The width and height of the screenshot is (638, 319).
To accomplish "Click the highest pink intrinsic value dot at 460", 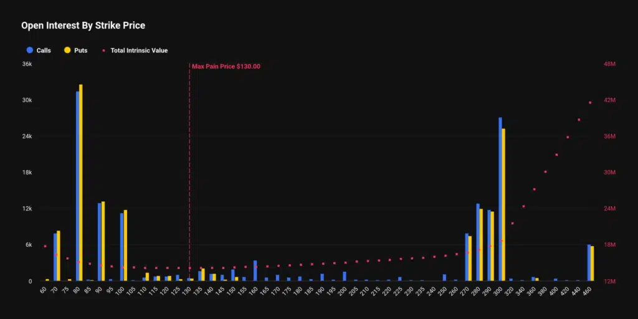I will coord(590,103).
